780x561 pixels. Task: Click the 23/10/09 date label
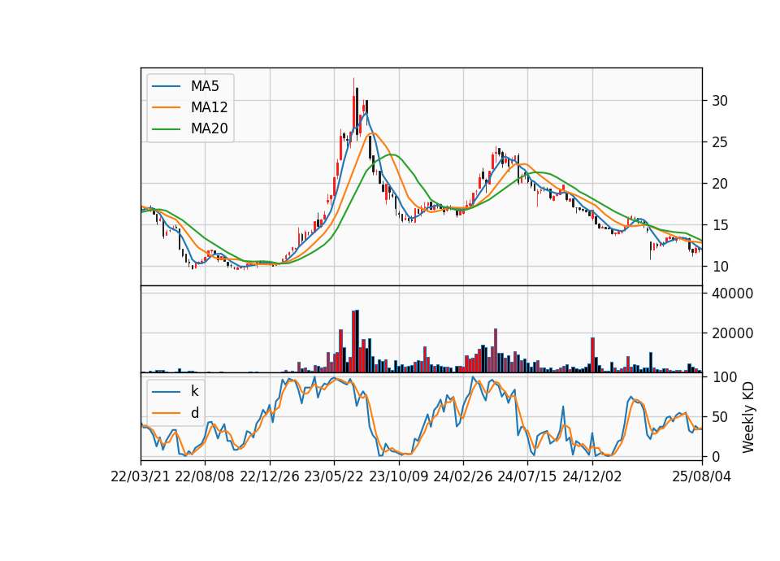click(398, 476)
